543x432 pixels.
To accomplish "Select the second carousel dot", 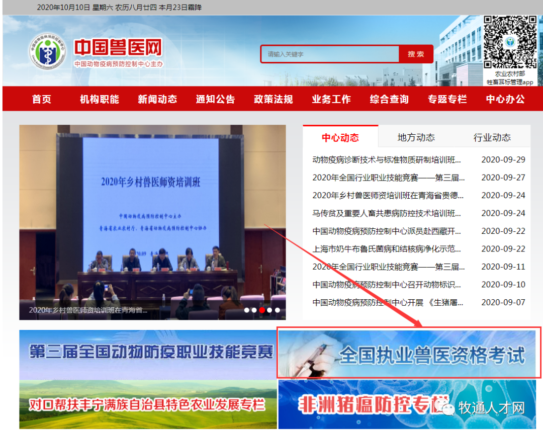I will (x=254, y=310).
